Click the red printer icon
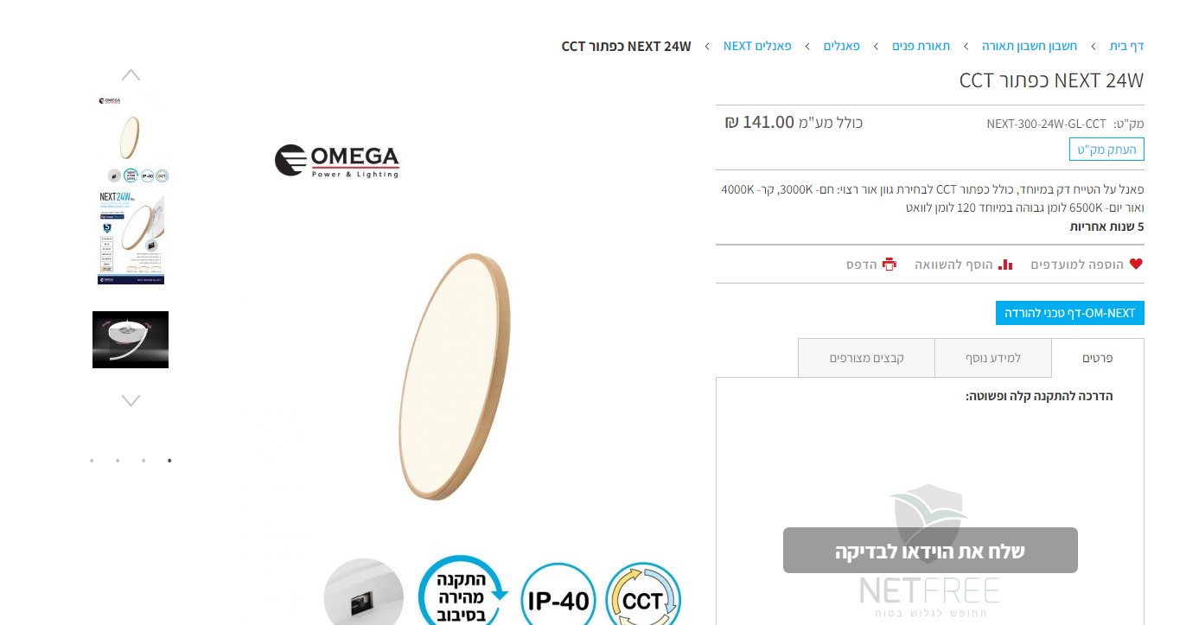Screen dimensions: 1186x625 889,265
